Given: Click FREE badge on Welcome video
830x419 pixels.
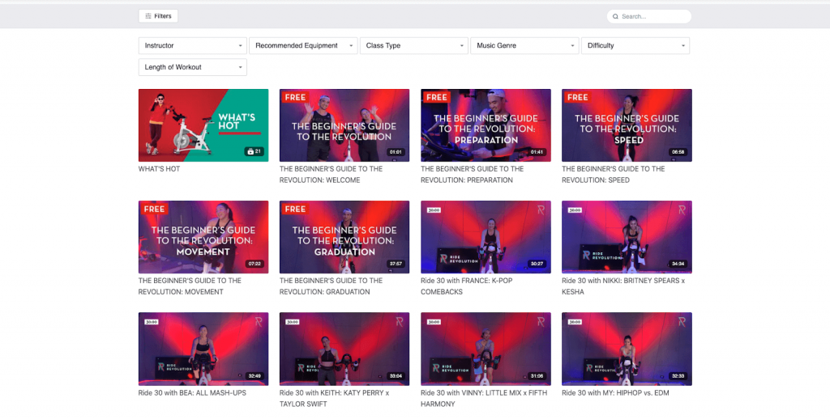Looking at the screenshot, I should [295, 97].
